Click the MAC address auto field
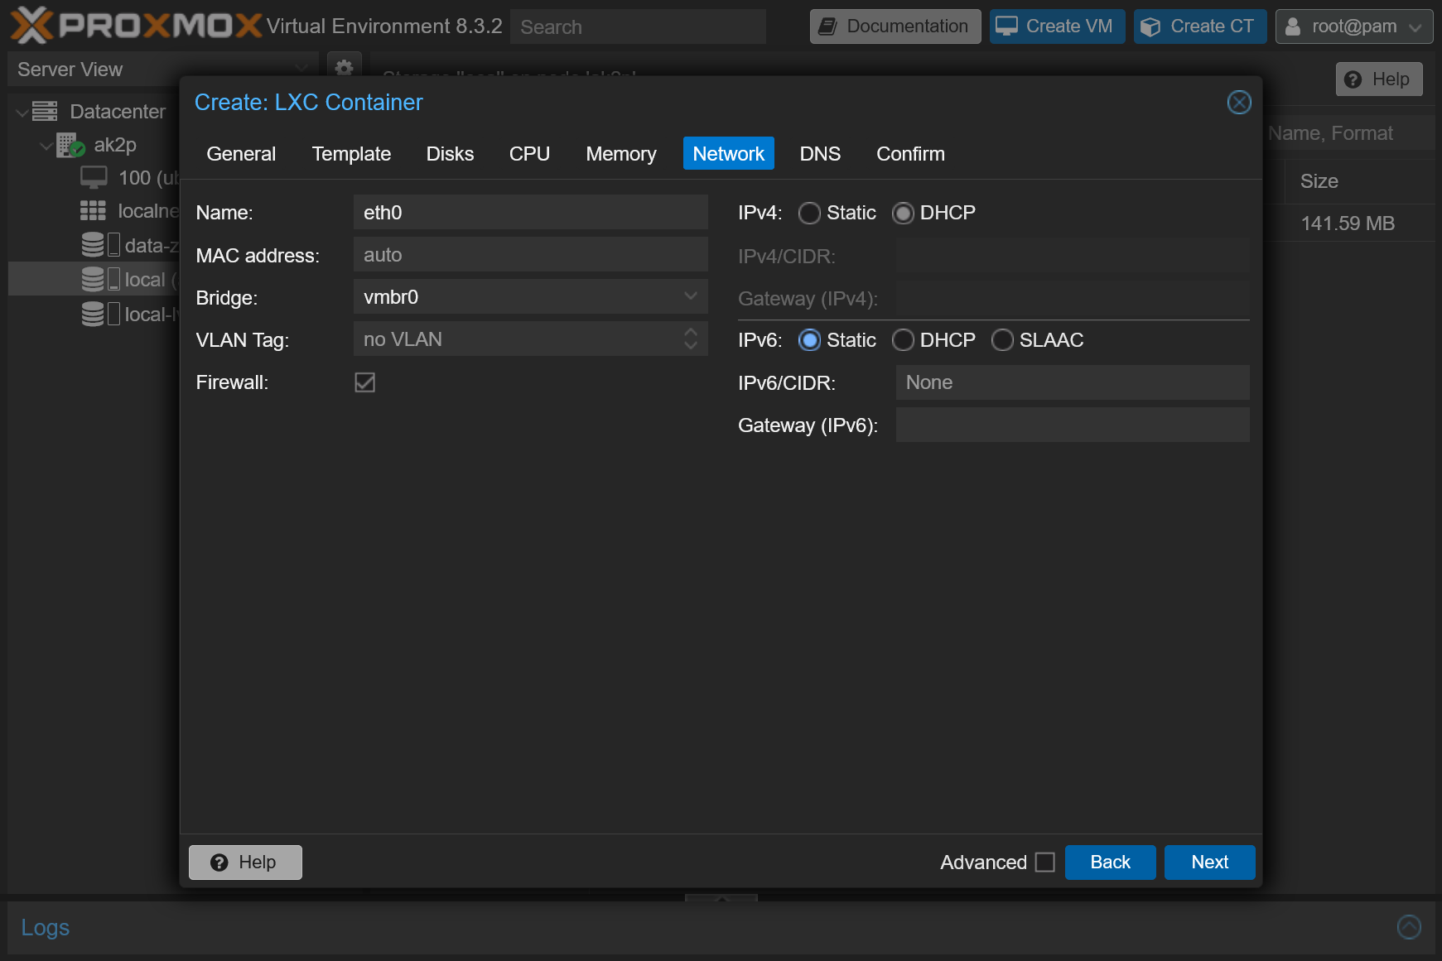The width and height of the screenshot is (1442, 961). tap(530, 255)
